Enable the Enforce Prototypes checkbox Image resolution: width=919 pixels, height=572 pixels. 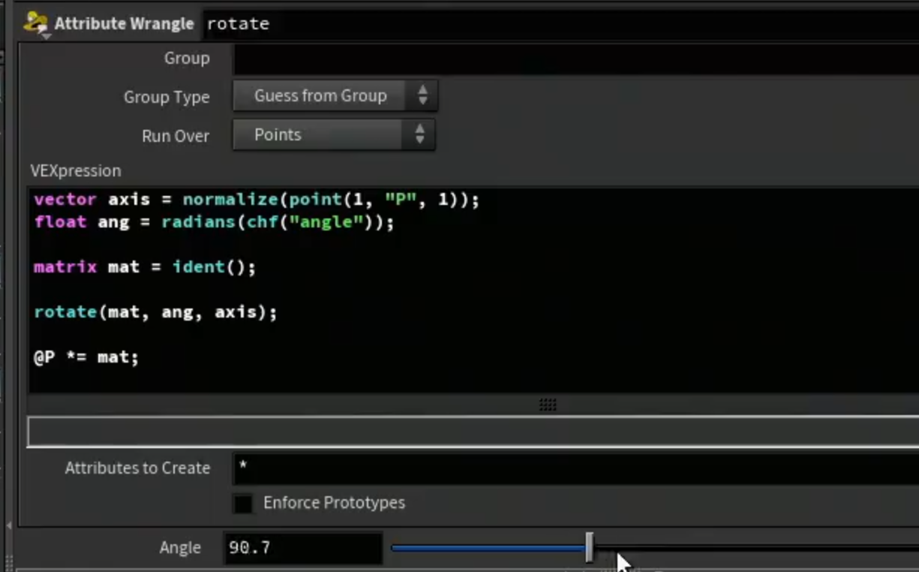click(243, 504)
